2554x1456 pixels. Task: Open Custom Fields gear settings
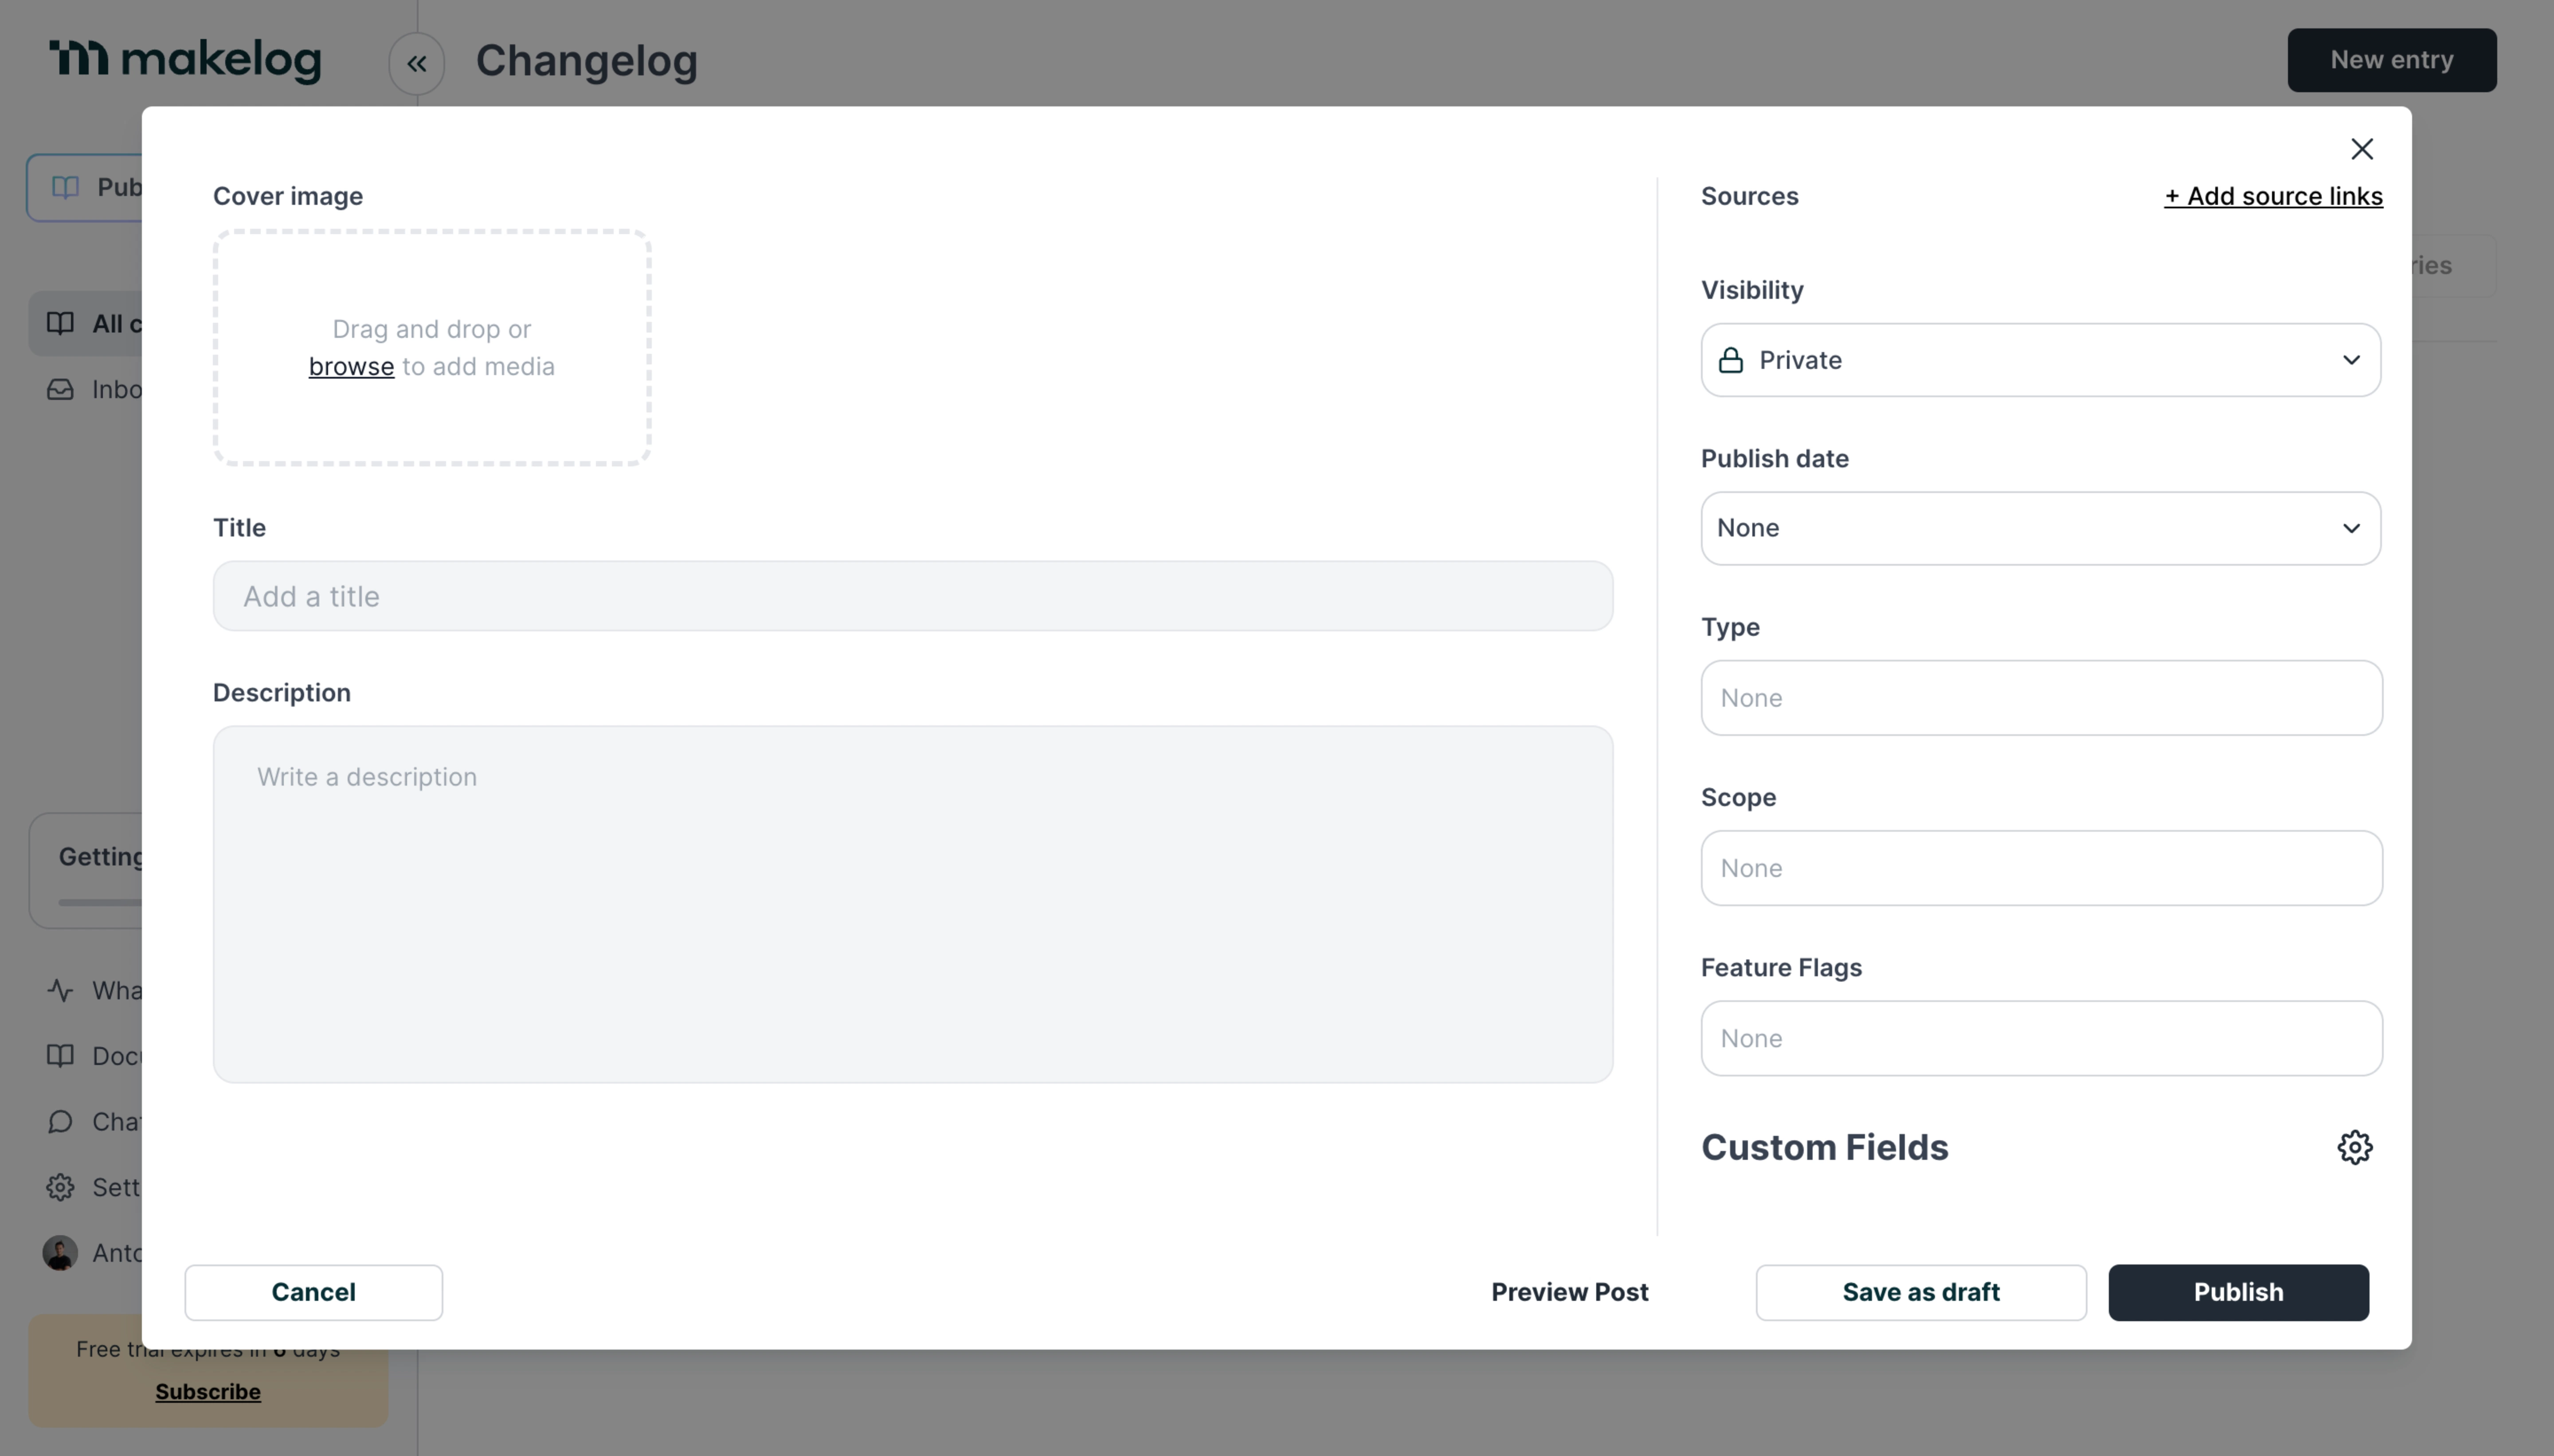2354,1147
